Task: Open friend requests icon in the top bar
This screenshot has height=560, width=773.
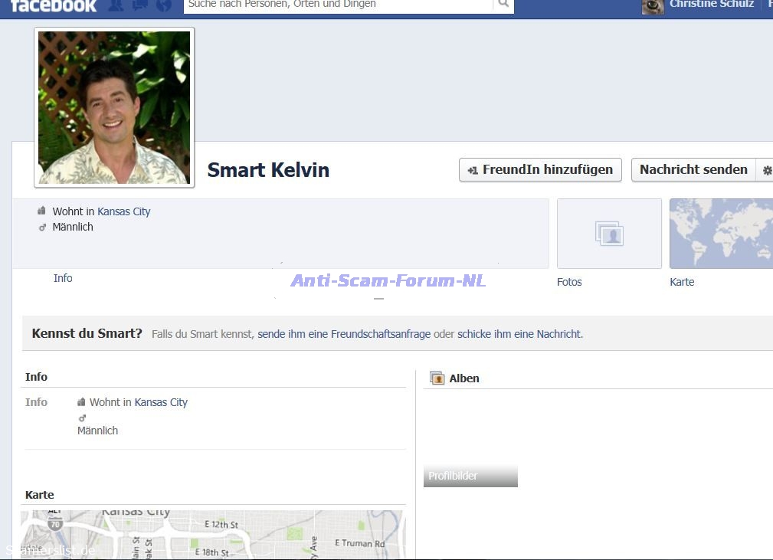Action: coord(116,5)
